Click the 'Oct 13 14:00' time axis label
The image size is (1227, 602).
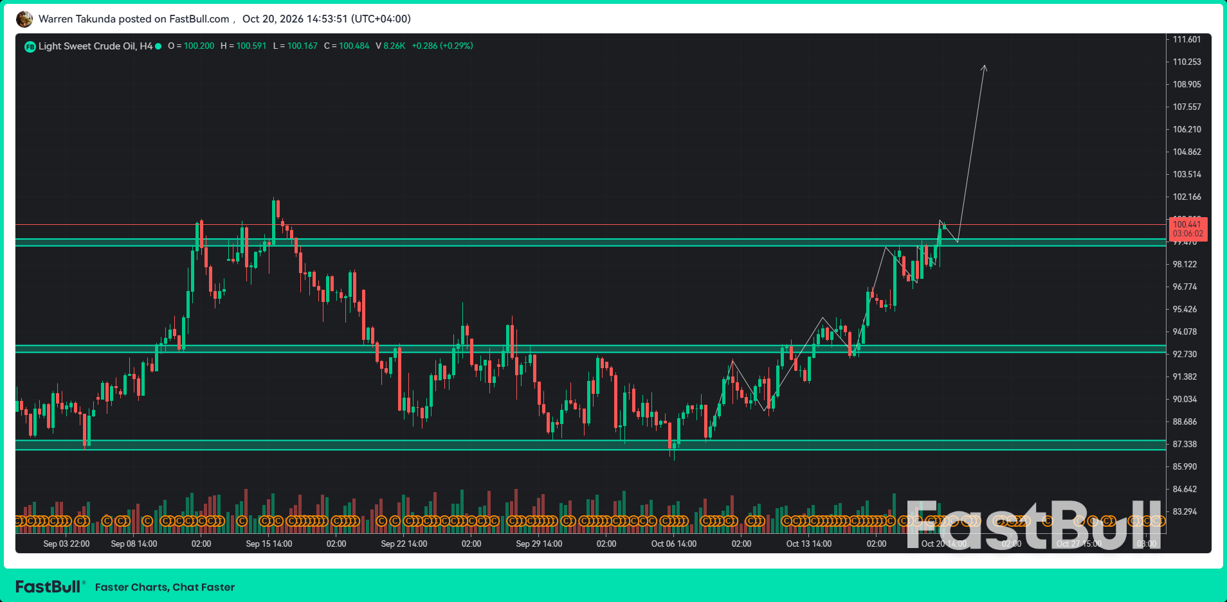pyautogui.click(x=809, y=544)
